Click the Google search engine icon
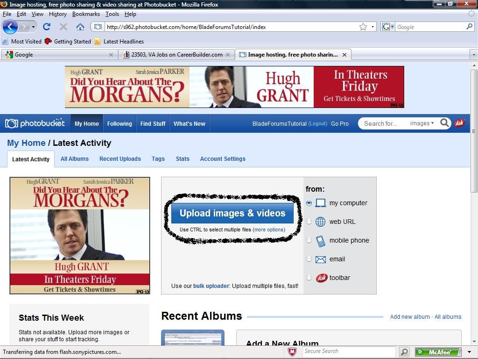The width and height of the screenshot is (478, 359). 386,27
